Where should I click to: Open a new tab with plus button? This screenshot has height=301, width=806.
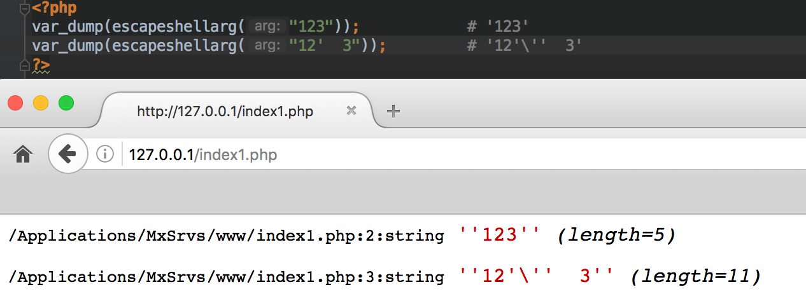click(x=393, y=111)
